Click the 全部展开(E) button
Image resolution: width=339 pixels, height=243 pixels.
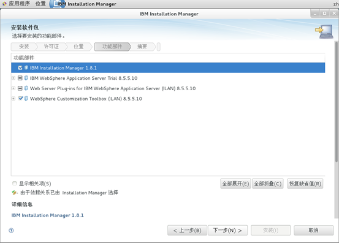click(235, 183)
